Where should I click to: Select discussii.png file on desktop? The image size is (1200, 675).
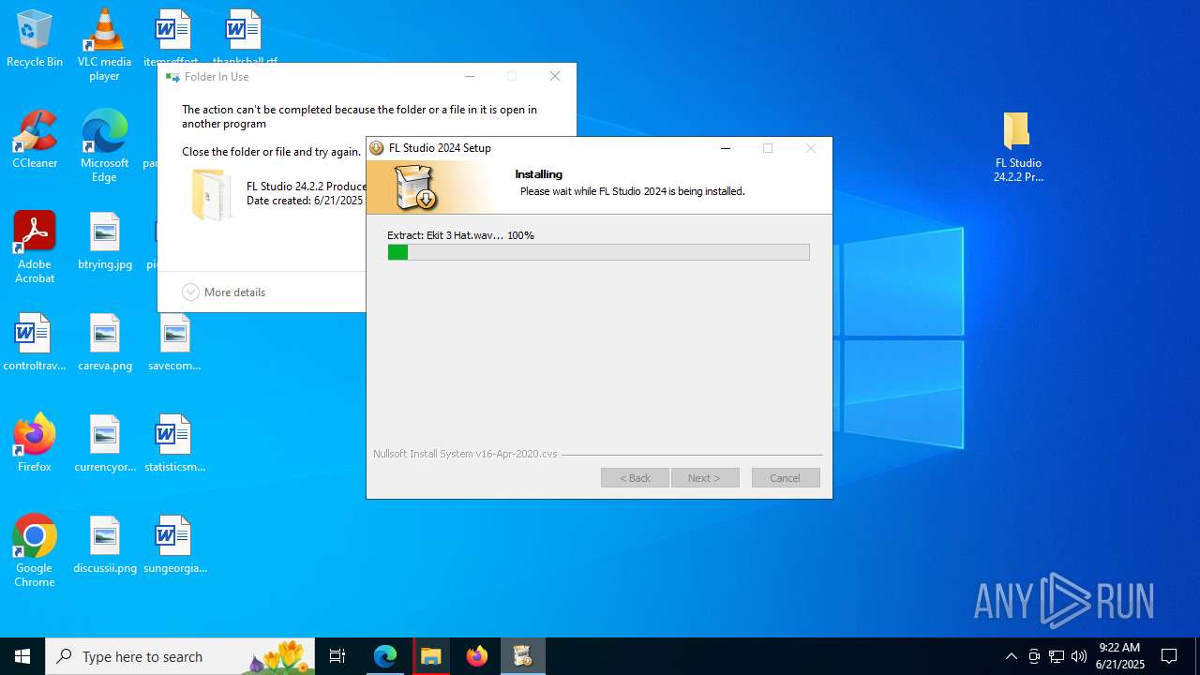[x=105, y=545]
